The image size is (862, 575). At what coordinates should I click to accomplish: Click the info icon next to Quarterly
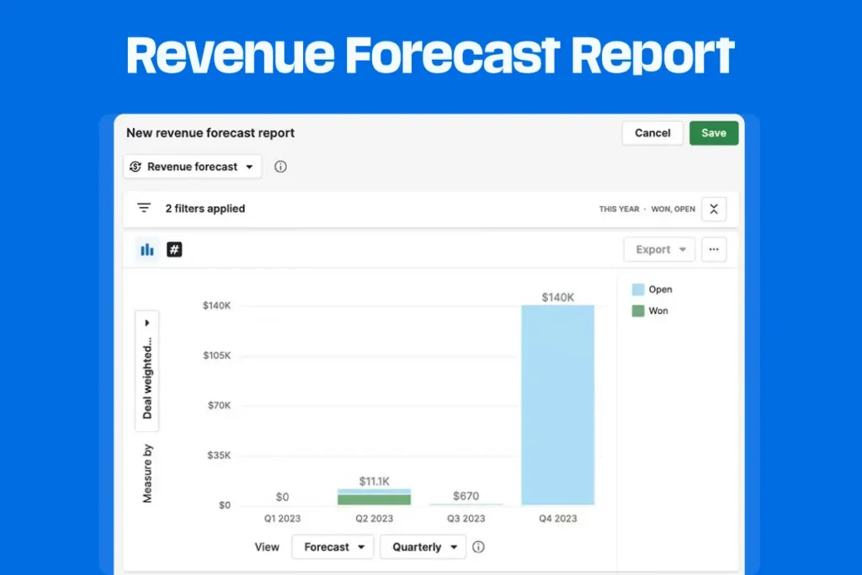coord(478,547)
